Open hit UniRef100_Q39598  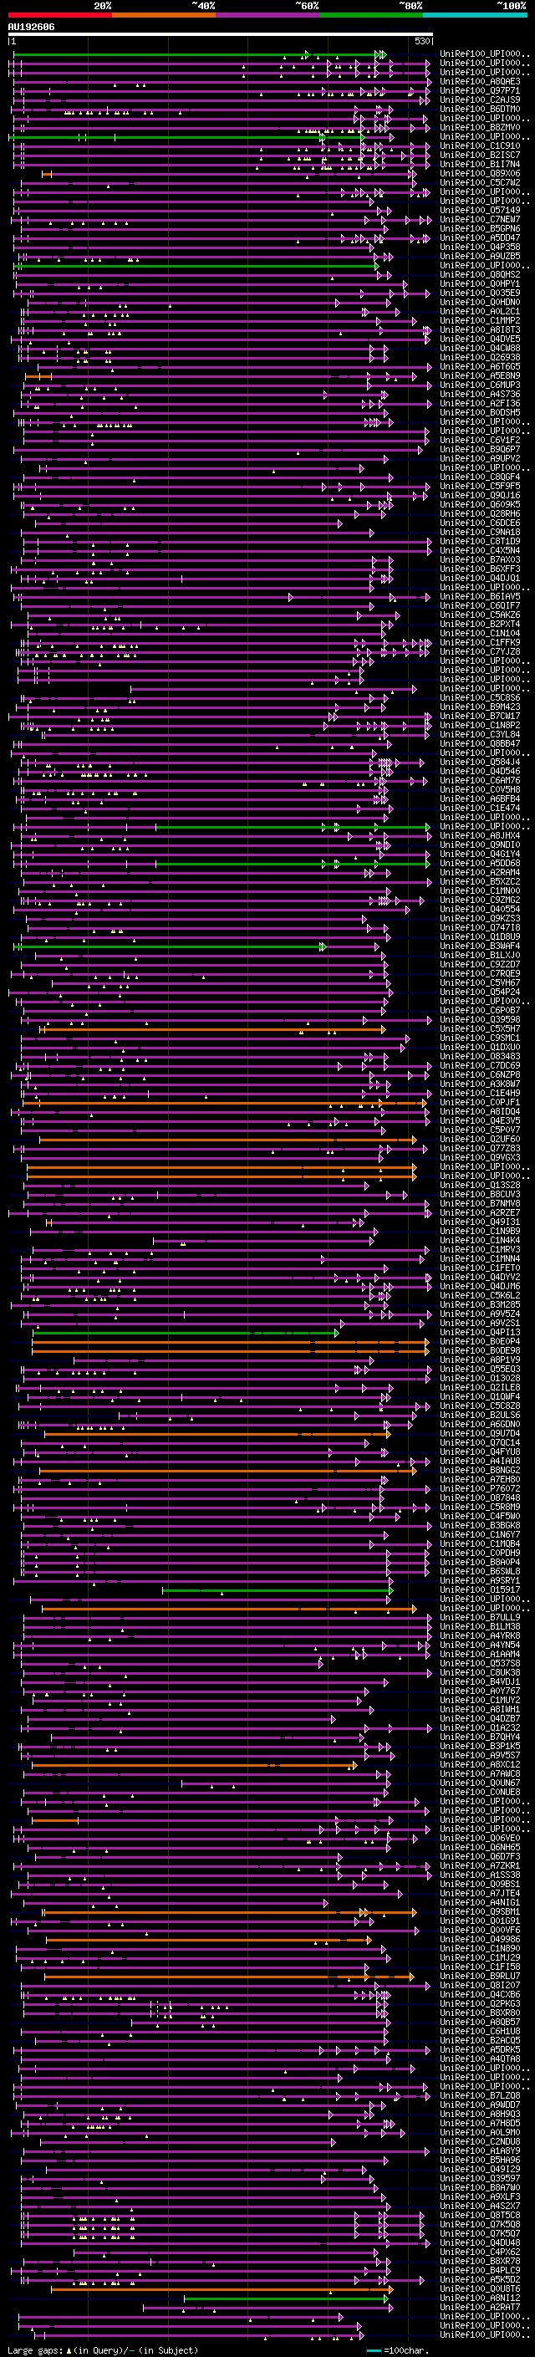click(480, 1019)
